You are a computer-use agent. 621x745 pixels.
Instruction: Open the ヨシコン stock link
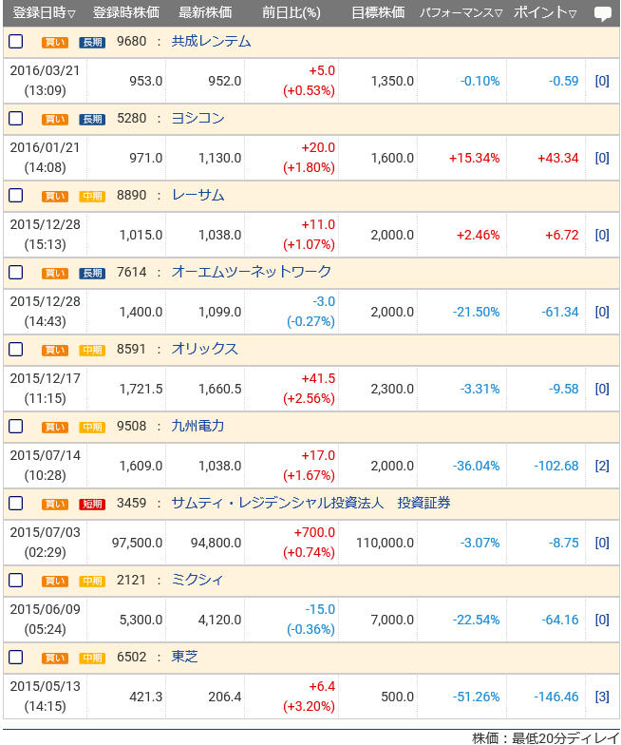(198, 119)
